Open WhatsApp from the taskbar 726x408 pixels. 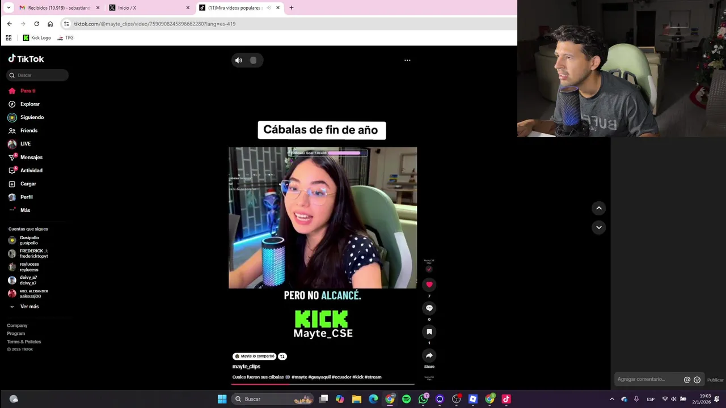(423, 399)
